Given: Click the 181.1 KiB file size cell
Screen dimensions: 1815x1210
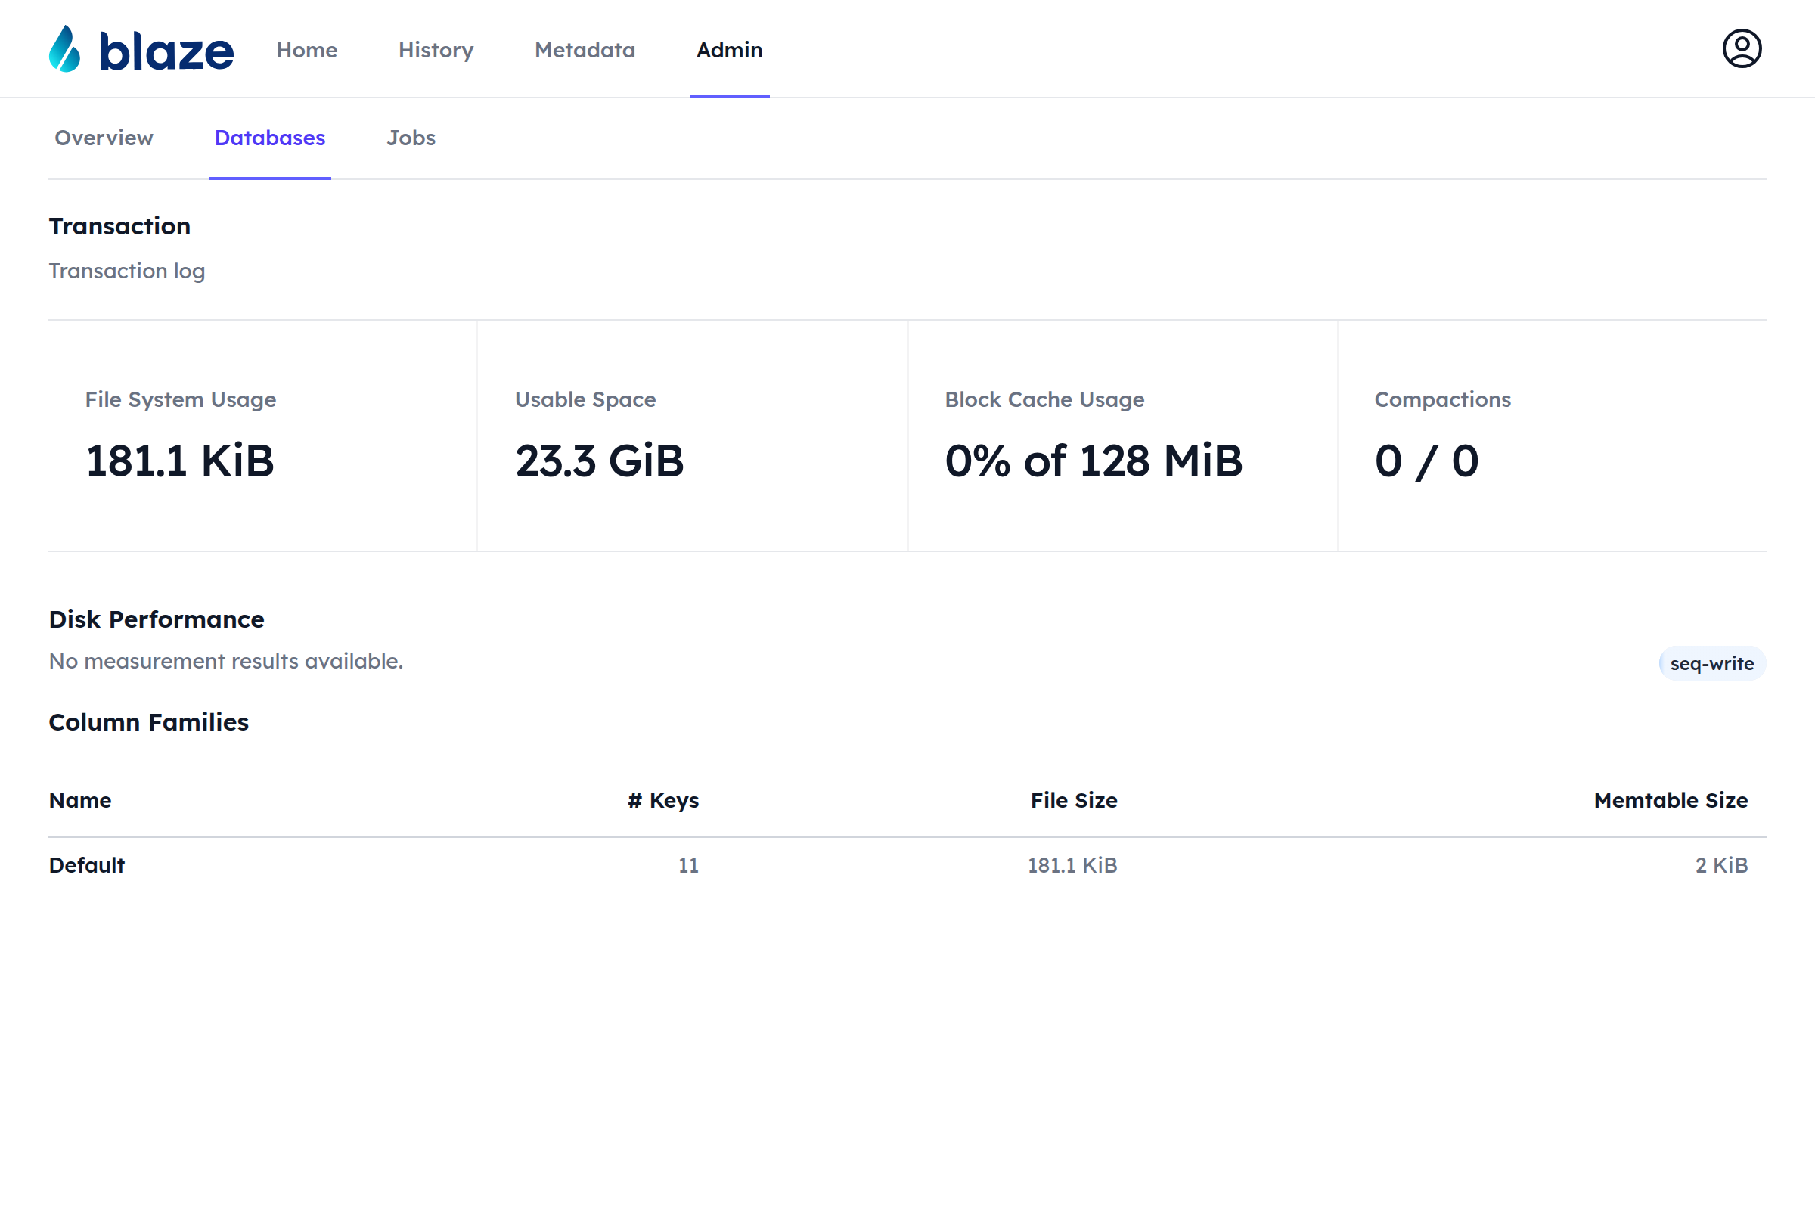Looking at the screenshot, I should tap(1072, 865).
